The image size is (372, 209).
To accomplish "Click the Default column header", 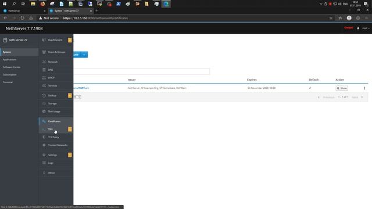I will (x=314, y=80).
